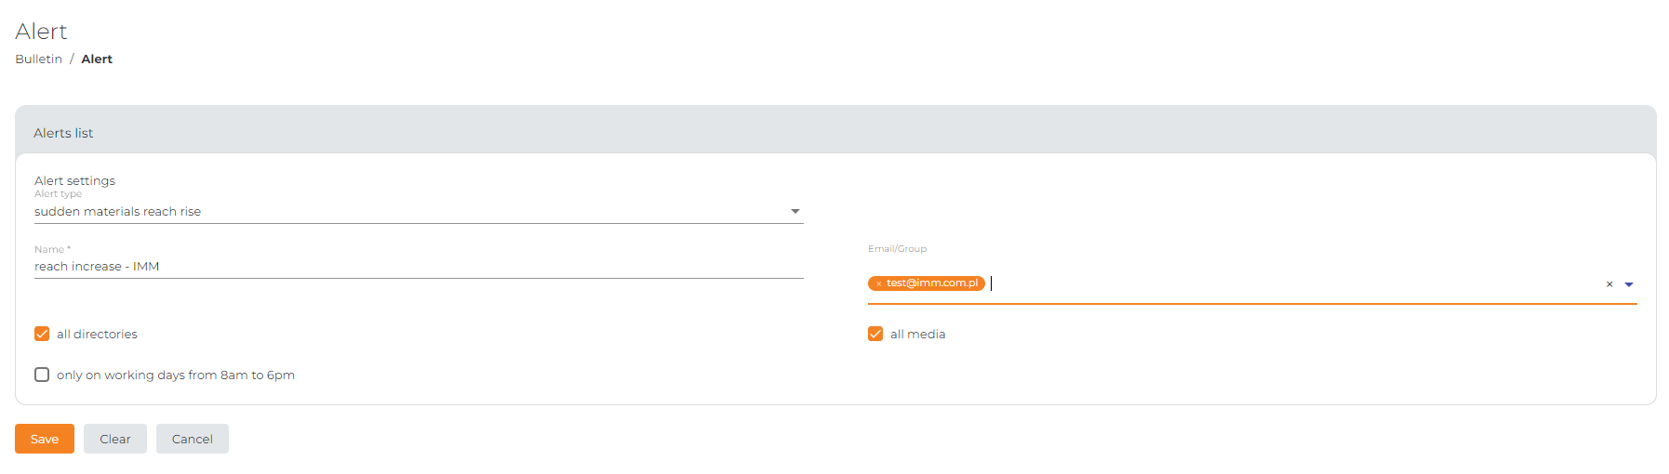Remove the test@imm.com.pl email tag
The height and width of the screenshot is (474, 1669).
(x=878, y=283)
